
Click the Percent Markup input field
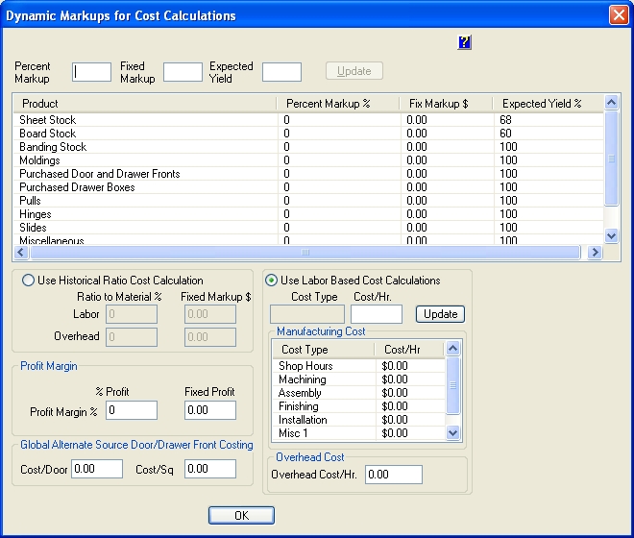pos(92,72)
